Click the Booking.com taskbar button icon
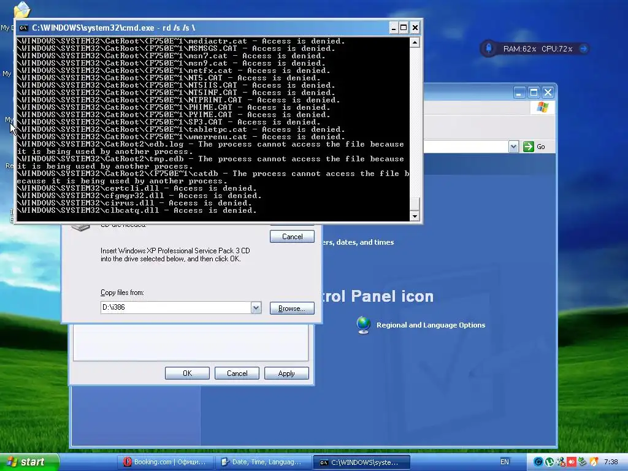 coord(128,462)
